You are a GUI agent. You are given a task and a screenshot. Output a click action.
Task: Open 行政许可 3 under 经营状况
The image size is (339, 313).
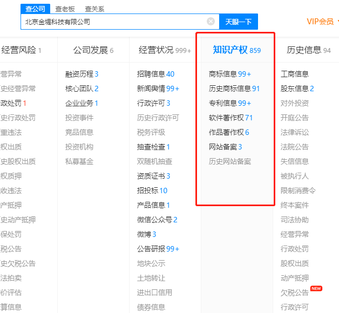tap(153, 103)
